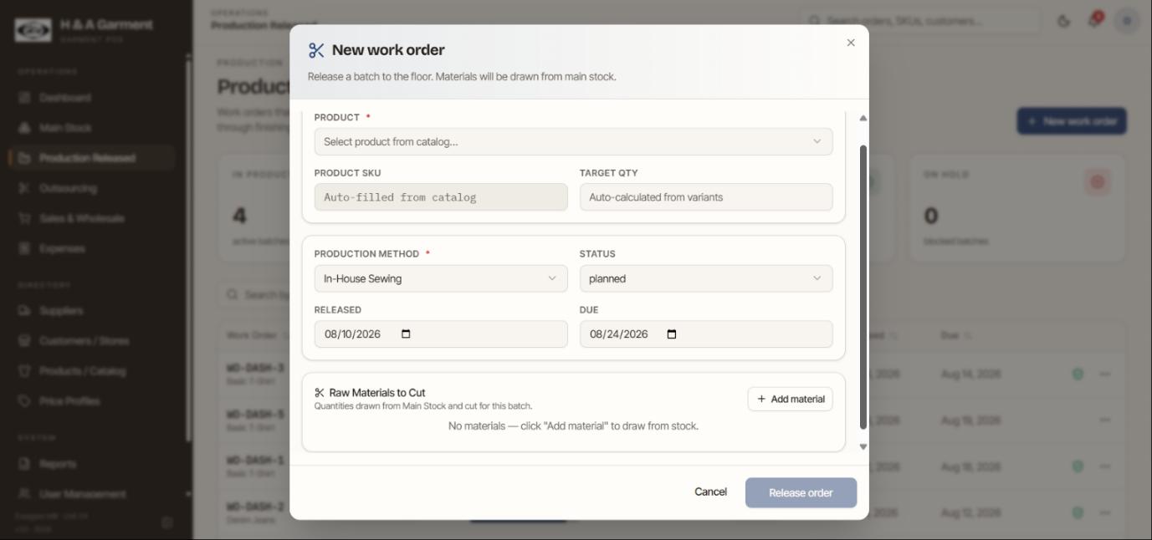Click the Dashboard sidebar icon

click(24, 98)
